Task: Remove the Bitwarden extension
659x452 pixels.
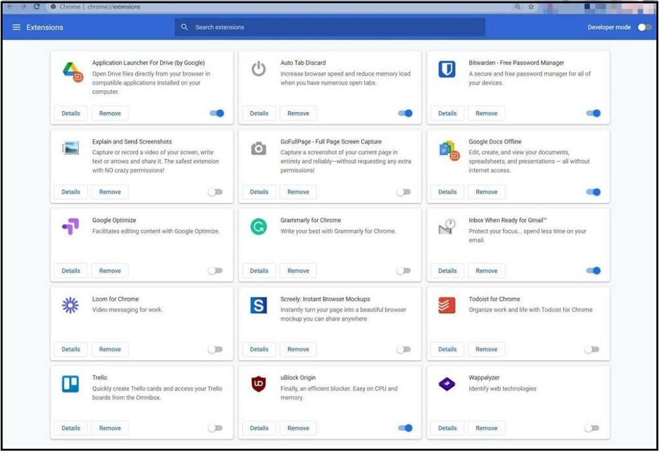Action: (x=487, y=113)
